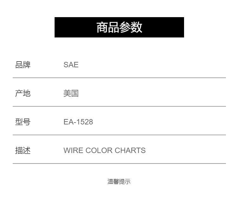Click the divider line under the 描述 row
This screenshot has height=200, width=238.
pyautogui.click(x=119, y=163)
